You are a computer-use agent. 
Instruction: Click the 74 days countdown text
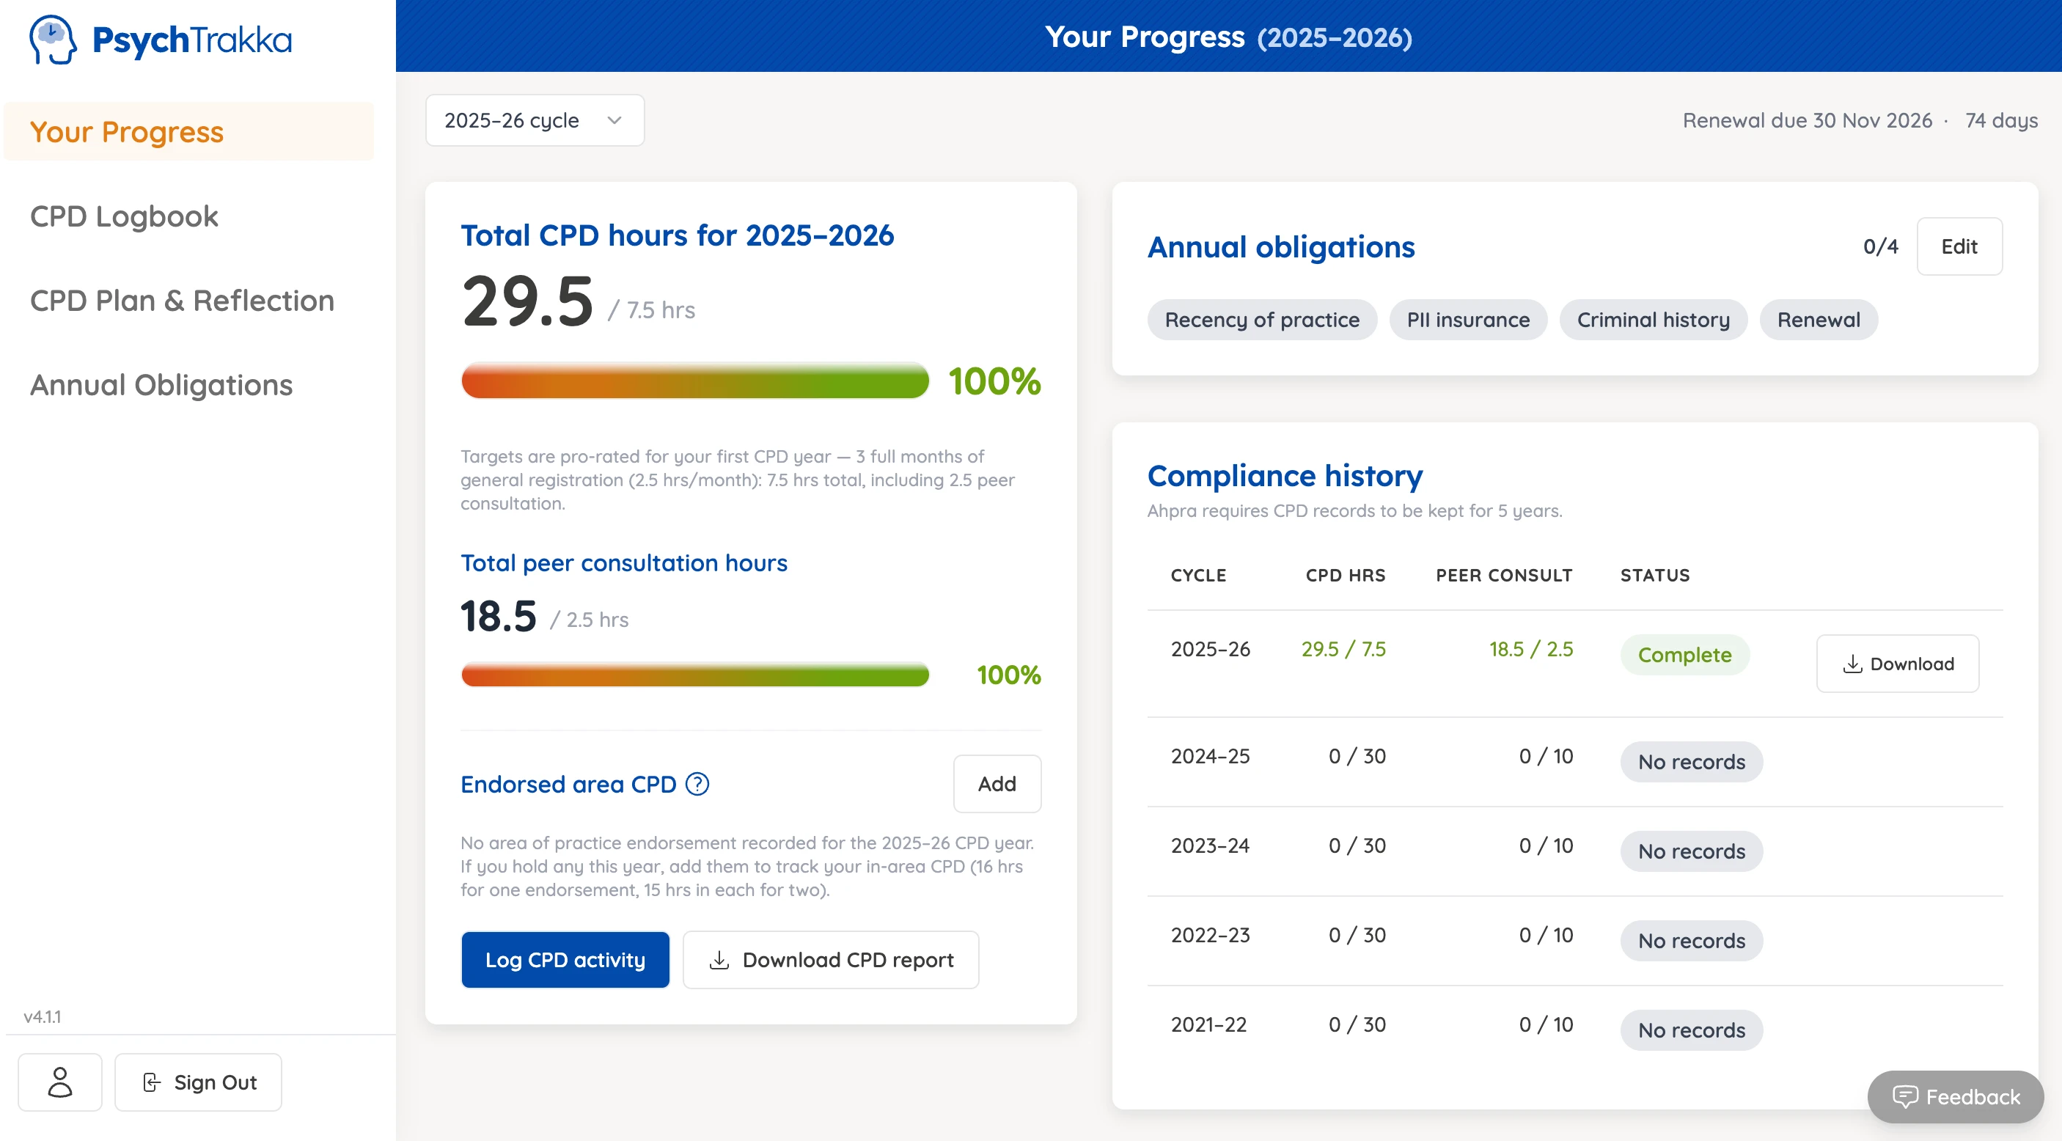2001,120
